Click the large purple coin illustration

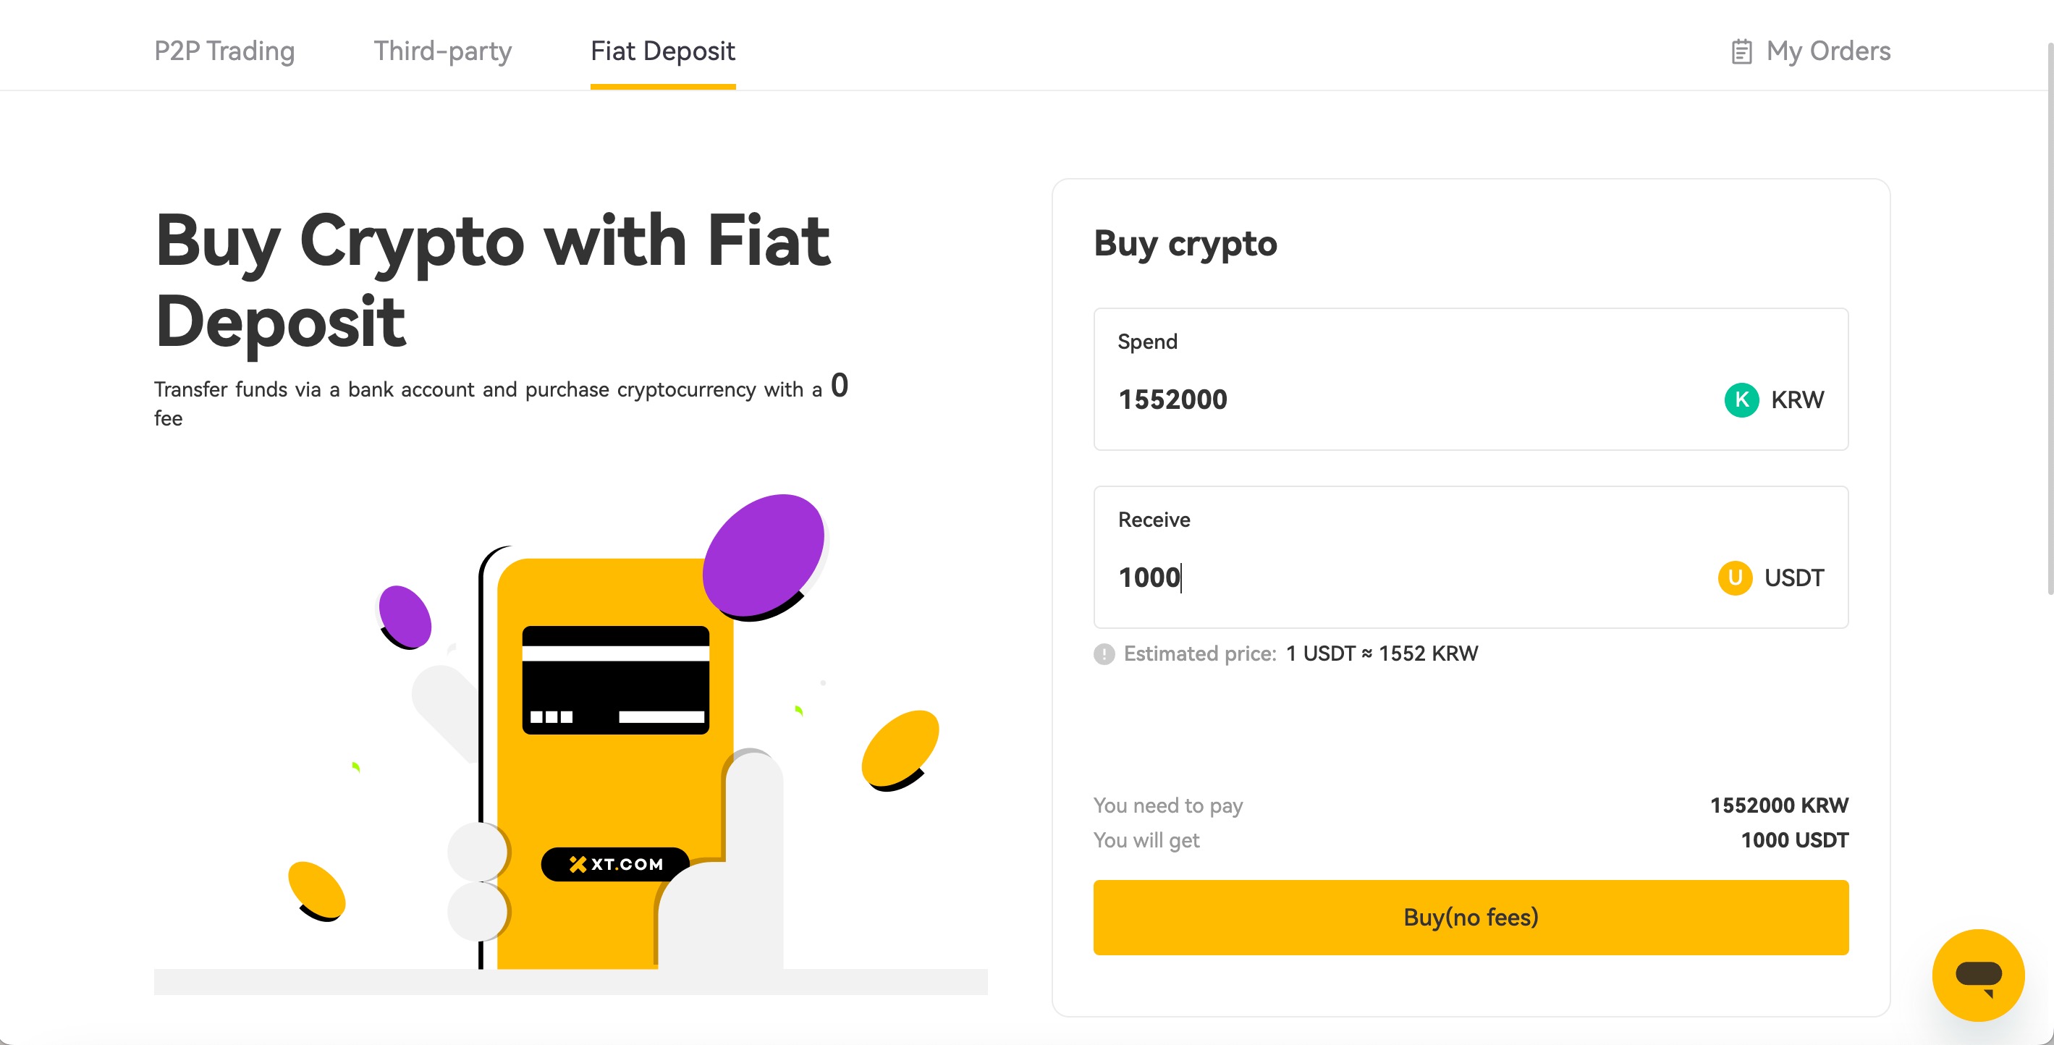point(763,555)
